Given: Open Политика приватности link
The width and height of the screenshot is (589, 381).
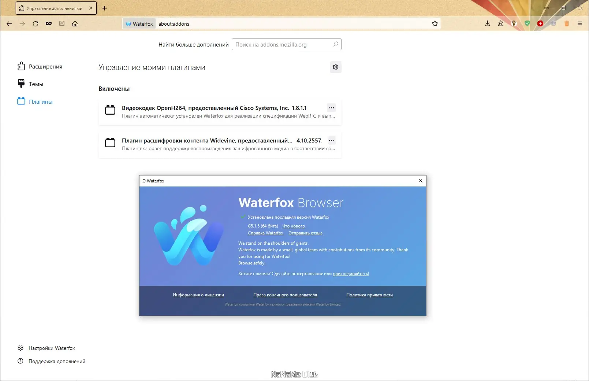Looking at the screenshot, I should 369,295.
